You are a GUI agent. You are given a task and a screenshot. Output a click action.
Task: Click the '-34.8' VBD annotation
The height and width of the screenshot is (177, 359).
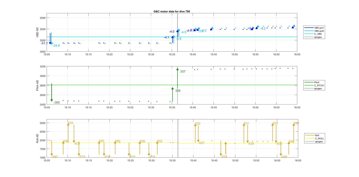(x=56, y=45)
